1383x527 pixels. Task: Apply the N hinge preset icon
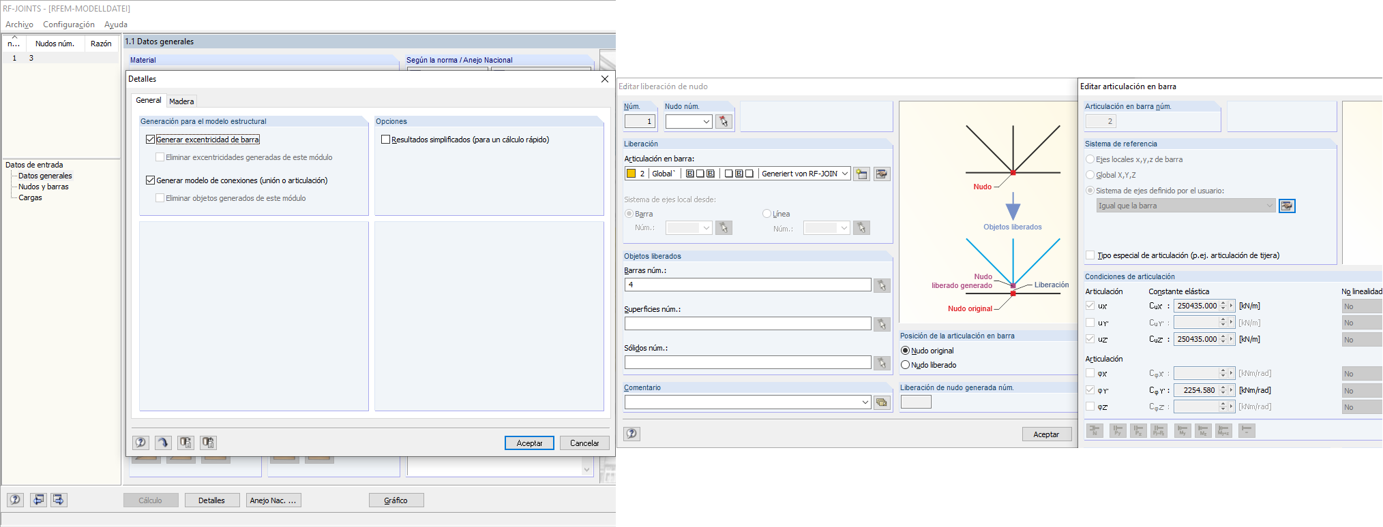coord(1095,430)
